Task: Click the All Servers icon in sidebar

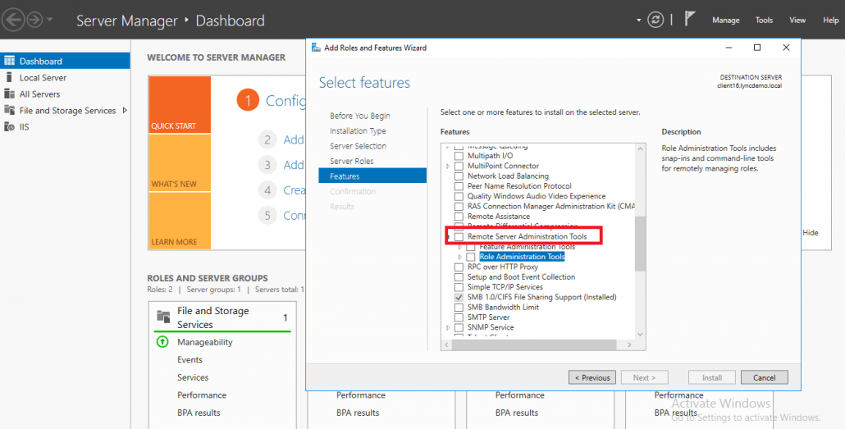Action: (9, 94)
